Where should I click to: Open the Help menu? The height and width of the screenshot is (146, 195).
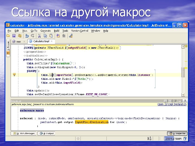(x=106, y=31)
